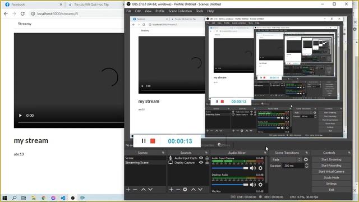This screenshot has height=202, width=359.
Task: Open the Help menu in OBS
Action: tap(210, 11)
